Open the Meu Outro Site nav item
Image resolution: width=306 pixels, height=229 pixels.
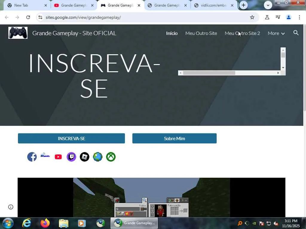(x=201, y=33)
